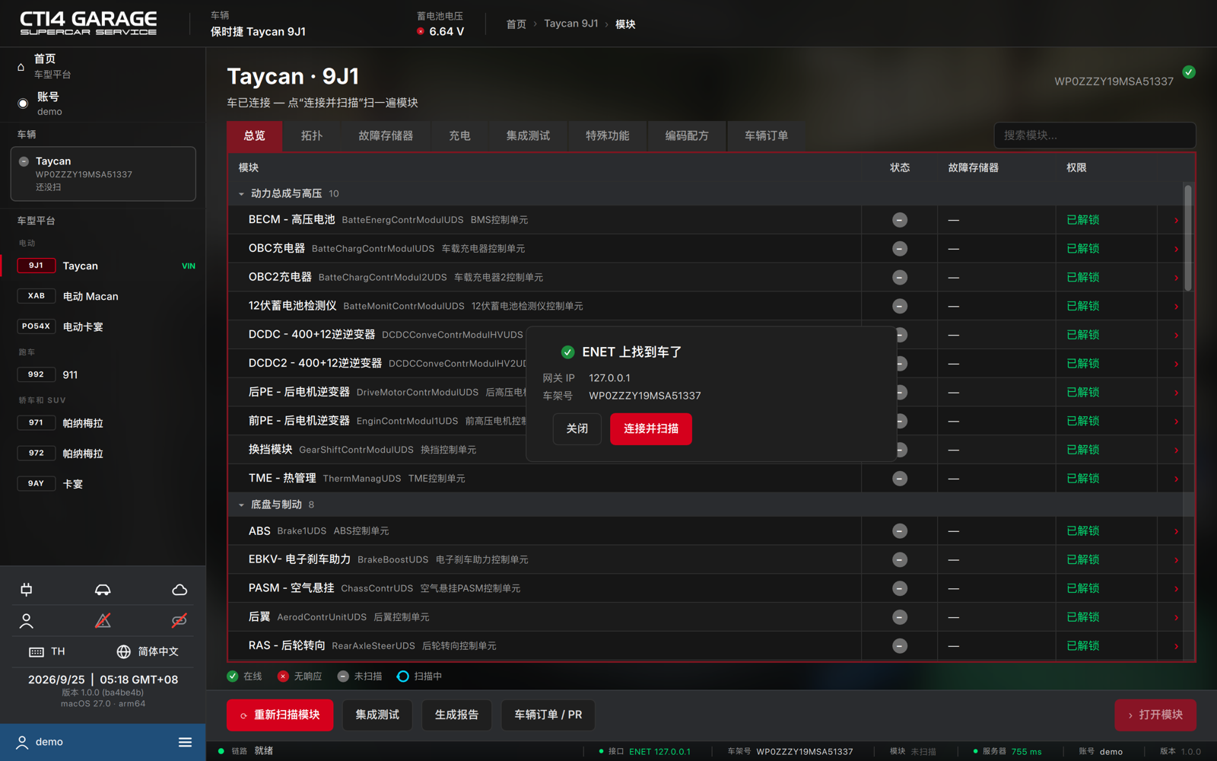Image resolution: width=1217 pixels, height=761 pixels.
Task: Open OBC2充电器 row arrow chevron
Action: pyautogui.click(x=1176, y=278)
